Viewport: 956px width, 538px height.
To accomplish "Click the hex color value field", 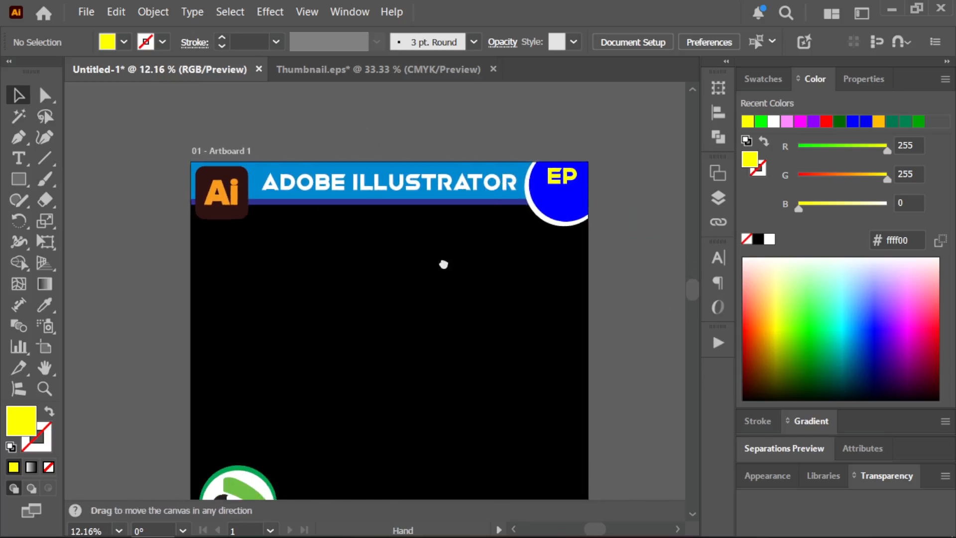I will click(x=904, y=240).
